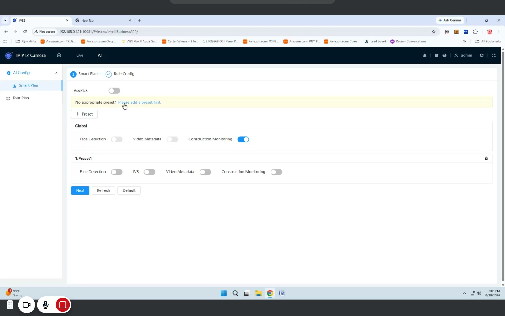
Task: Toggle Global Video Metadata switch
Action: (x=172, y=140)
